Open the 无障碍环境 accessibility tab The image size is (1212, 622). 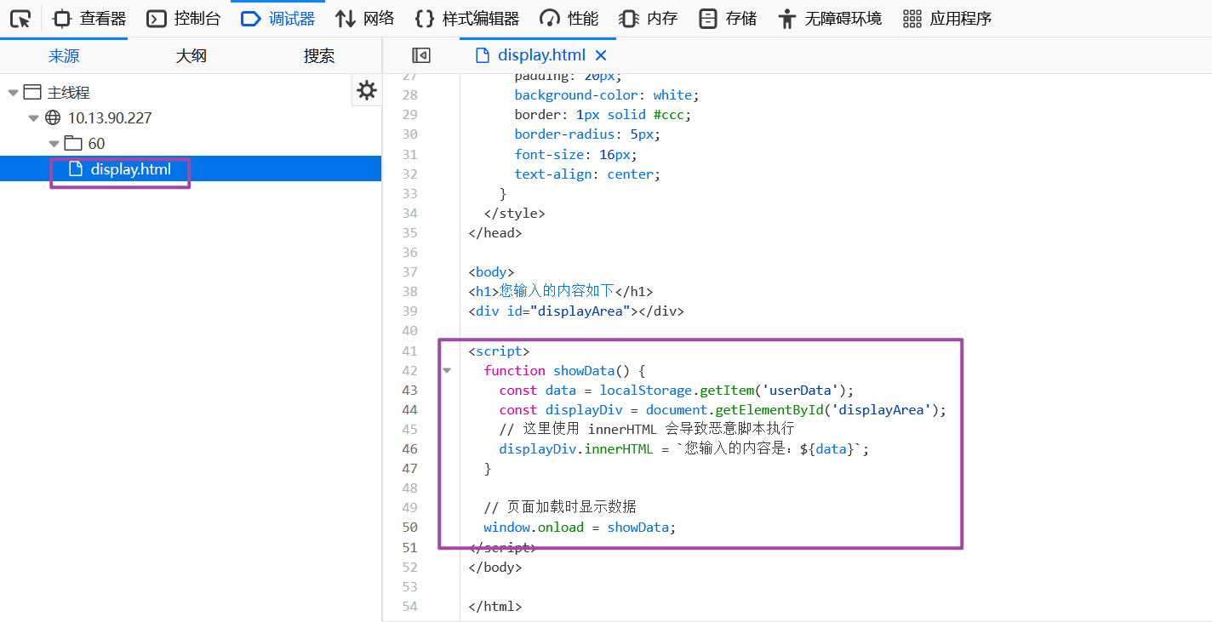(x=829, y=19)
